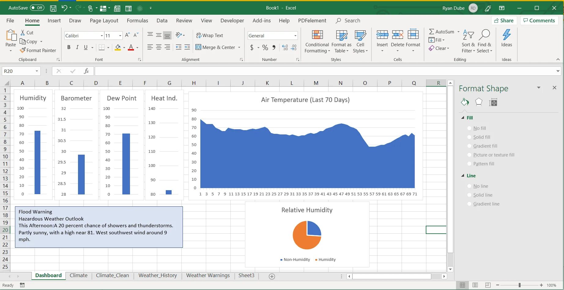Open Sort & Filter dropdown
This screenshot has width=564, height=290.
coord(468,42)
